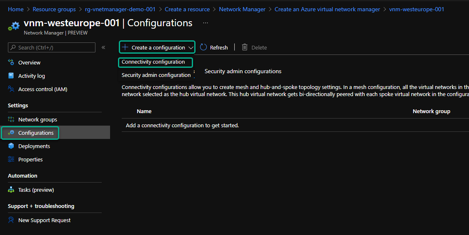Screen dimensions: 469x235
Task: Click the Overview icon in sidebar
Action: click(x=11, y=62)
